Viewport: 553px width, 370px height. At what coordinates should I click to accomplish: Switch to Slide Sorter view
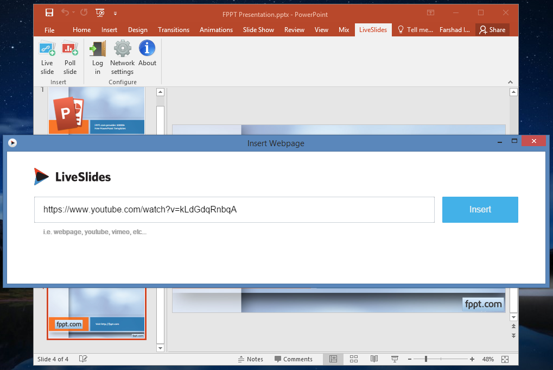click(x=353, y=359)
